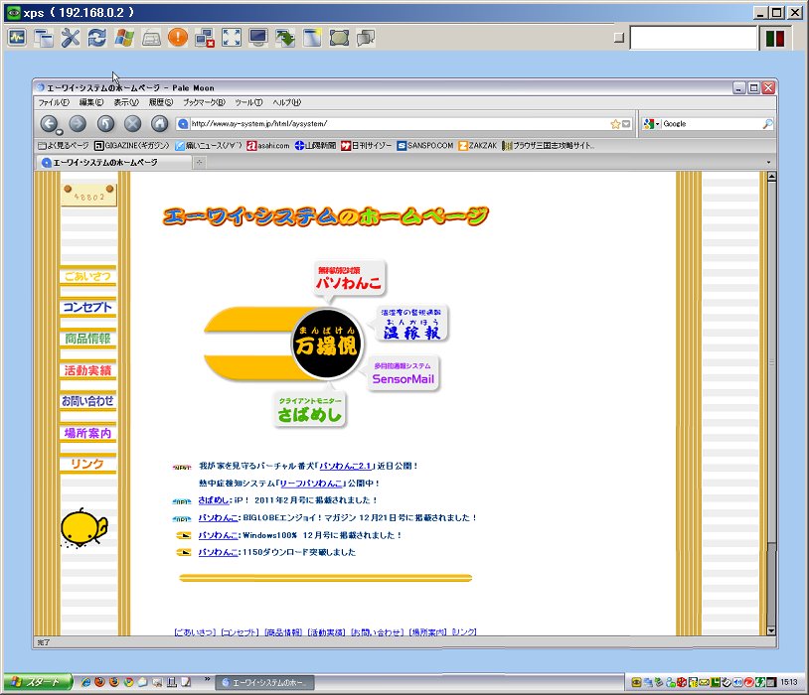Expand the hidden quick launch icons chevron
The image size is (809, 695).
click(207, 679)
